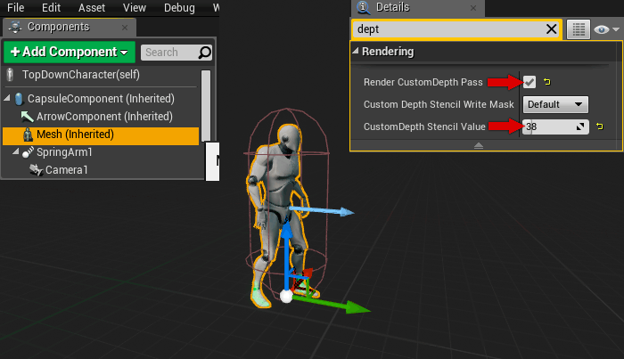624x359 pixels.
Task: Open the File menu
Action: [x=15, y=7]
